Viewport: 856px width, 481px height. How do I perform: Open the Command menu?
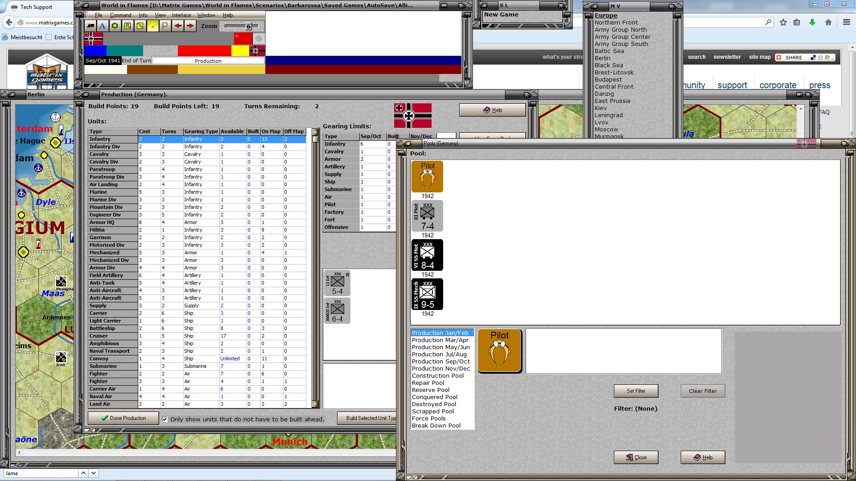click(120, 15)
